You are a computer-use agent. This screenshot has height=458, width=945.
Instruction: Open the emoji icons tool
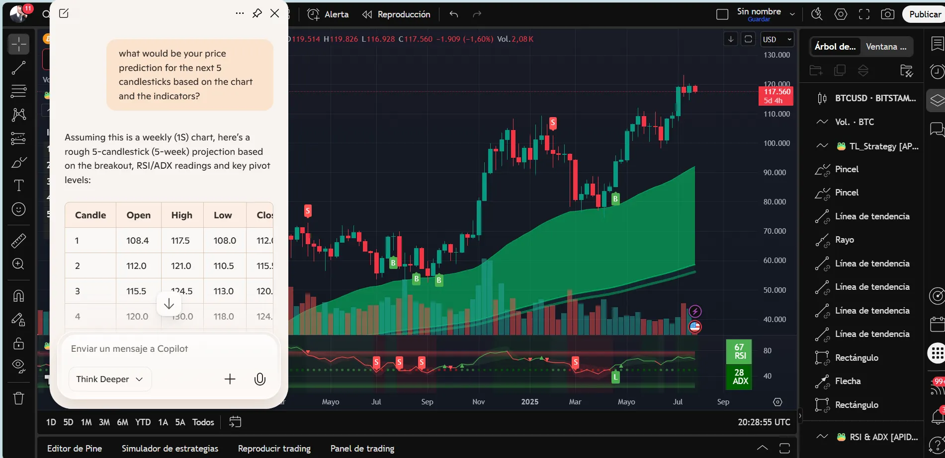point(18,209)
